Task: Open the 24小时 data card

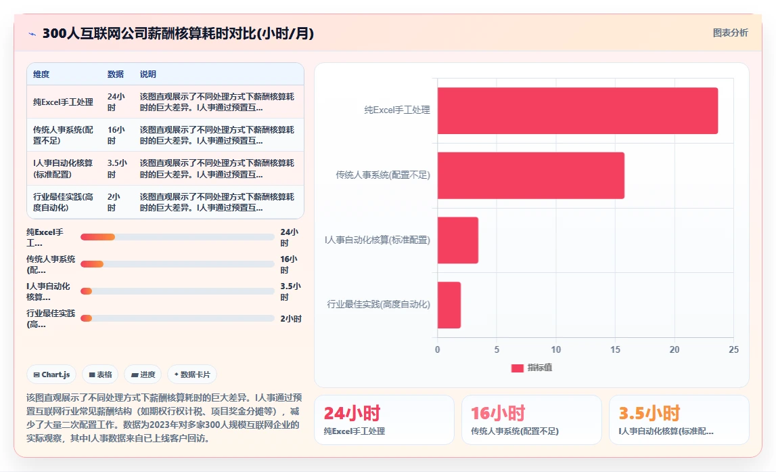Action: pyautogui.click(x=384, y=420)
